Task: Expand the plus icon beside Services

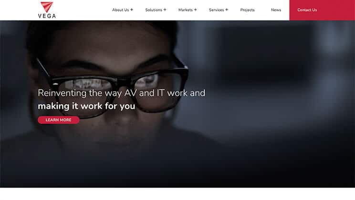Action: (x=226, y=10)
